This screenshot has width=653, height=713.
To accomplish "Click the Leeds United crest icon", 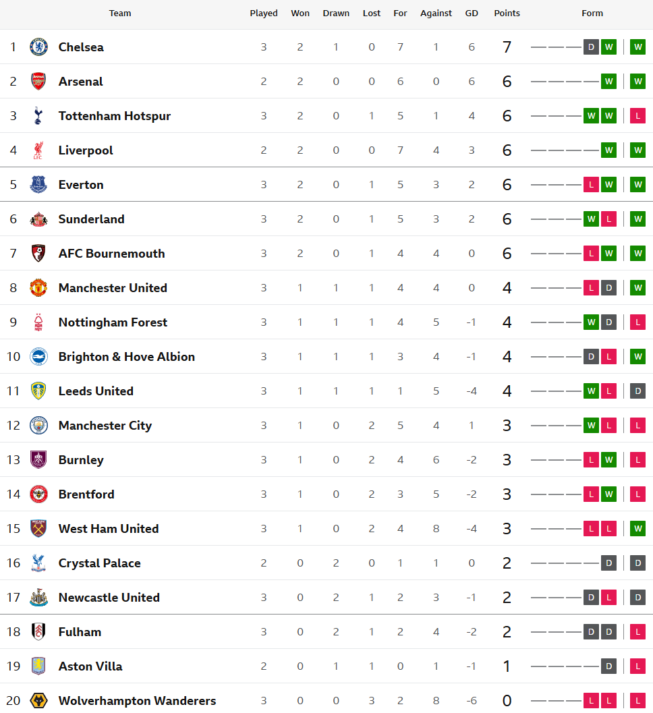I will coord(38,391).
